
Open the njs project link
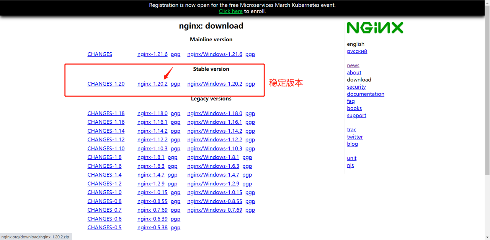tap(350, 165)
